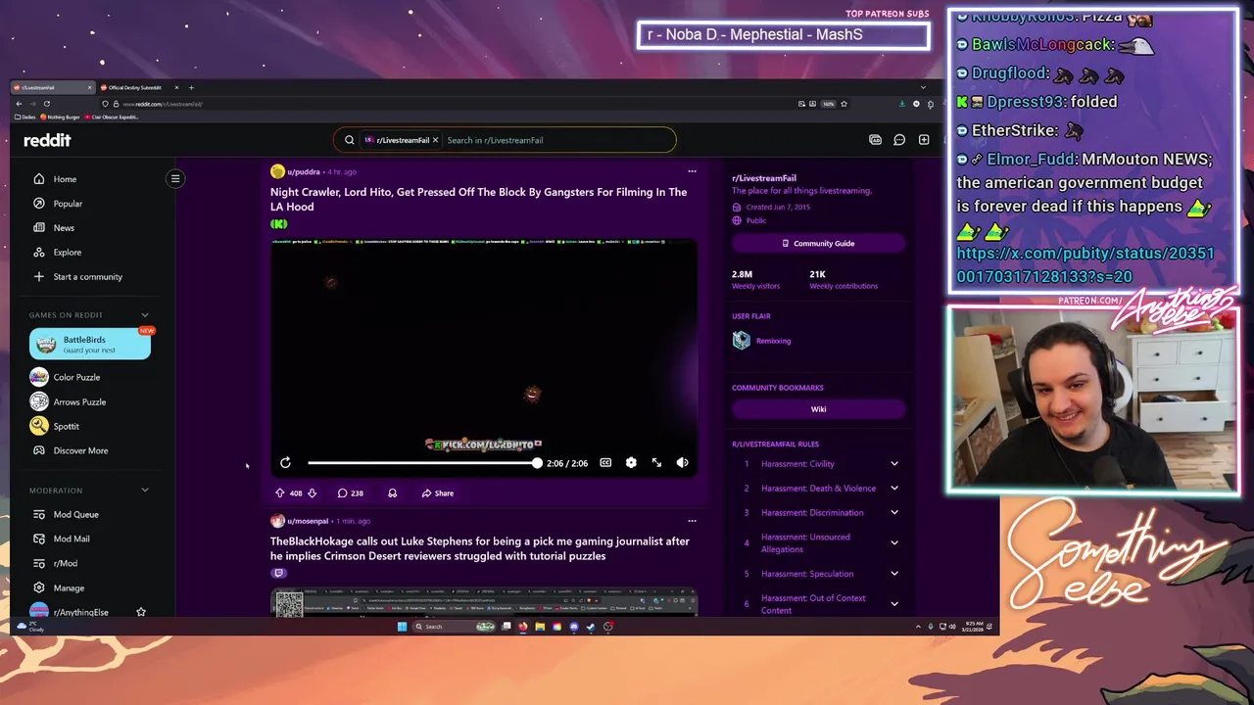Image resolution: width=1254 pixels, height=705 pixels.
Task: Open the Wiki community bookmark
Action: [818, 409]
